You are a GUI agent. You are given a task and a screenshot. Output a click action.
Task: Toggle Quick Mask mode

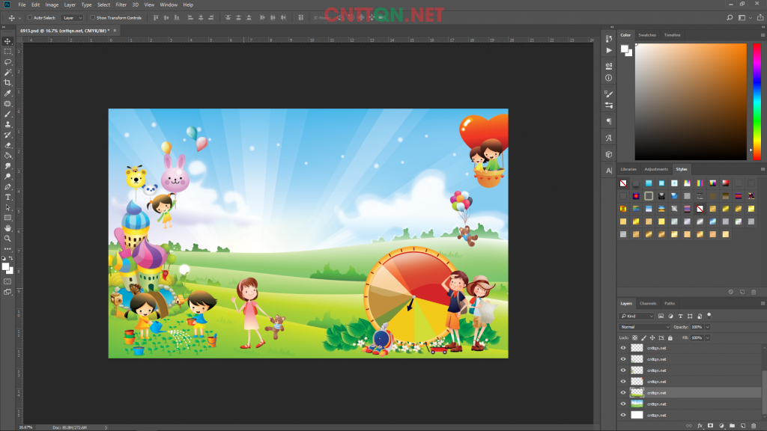7,281
